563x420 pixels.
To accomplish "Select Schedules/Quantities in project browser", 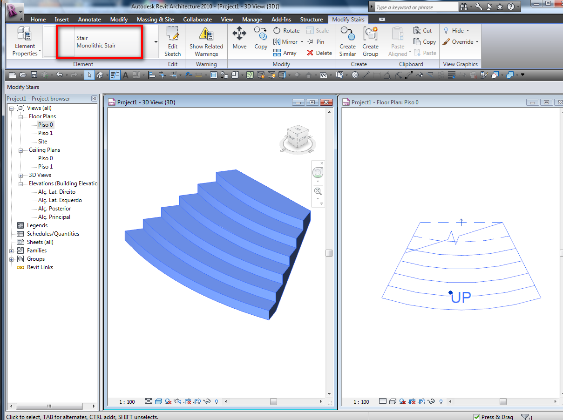I will pos(53,234).
